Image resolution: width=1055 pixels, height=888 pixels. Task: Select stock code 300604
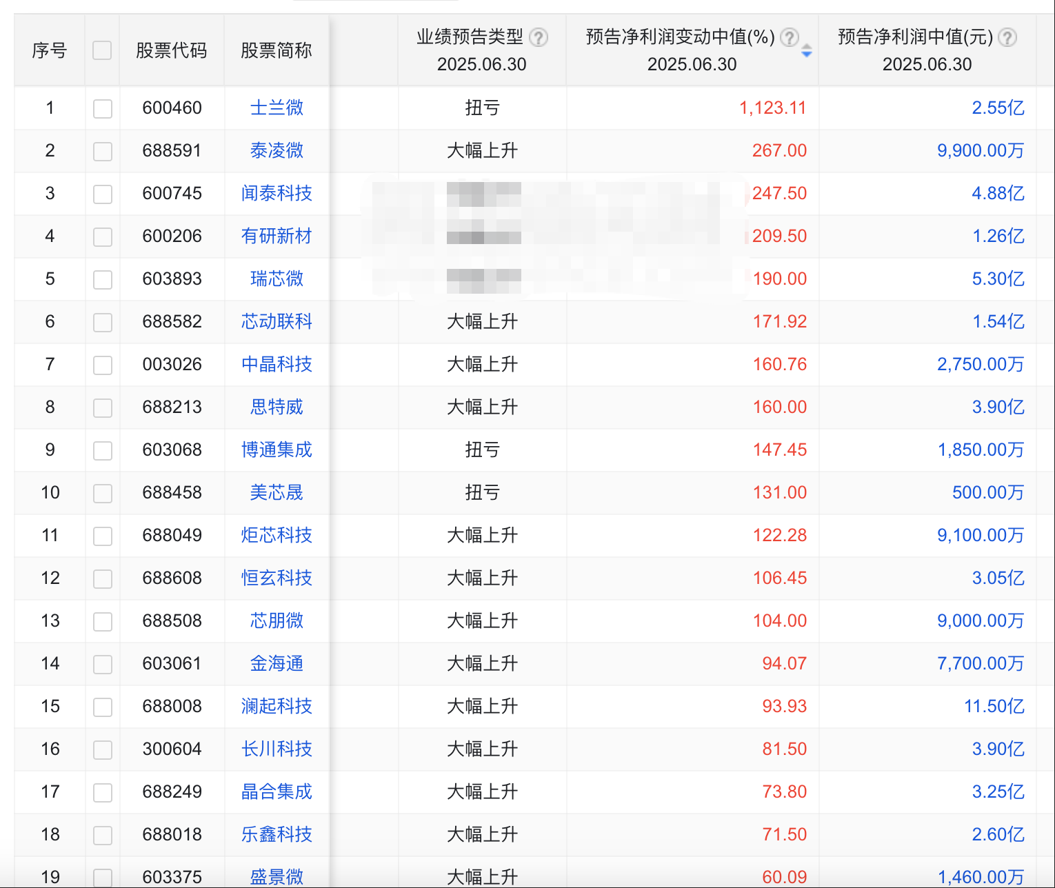click(x=172, y=749)
